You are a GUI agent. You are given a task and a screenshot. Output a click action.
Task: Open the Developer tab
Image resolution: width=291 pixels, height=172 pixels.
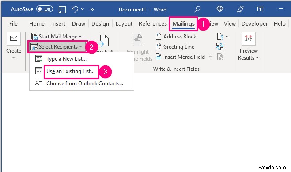[255, 23]
